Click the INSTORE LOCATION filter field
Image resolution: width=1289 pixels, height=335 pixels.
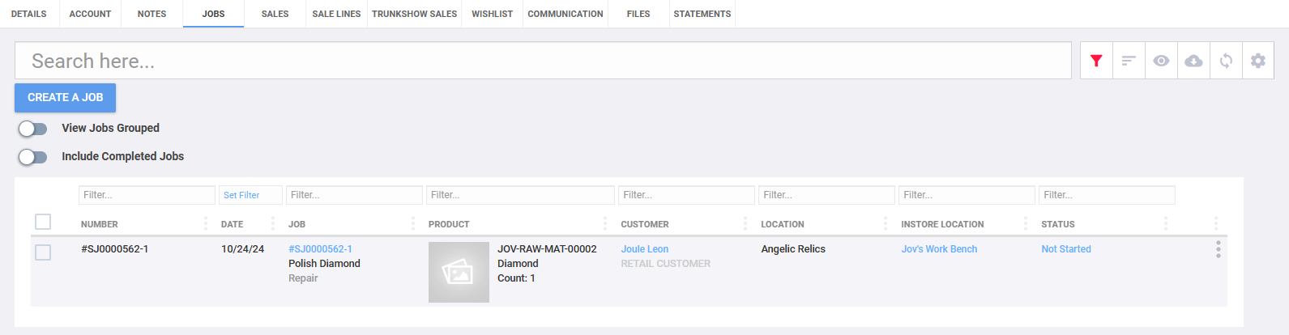967,195
